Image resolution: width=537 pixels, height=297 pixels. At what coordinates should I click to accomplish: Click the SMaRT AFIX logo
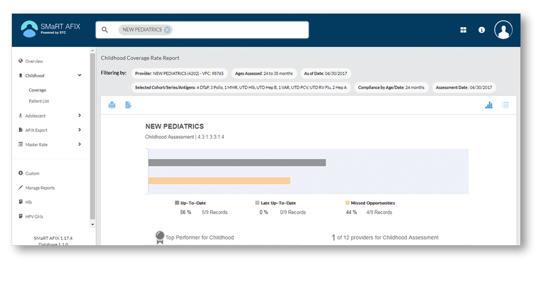coord(50,29)
